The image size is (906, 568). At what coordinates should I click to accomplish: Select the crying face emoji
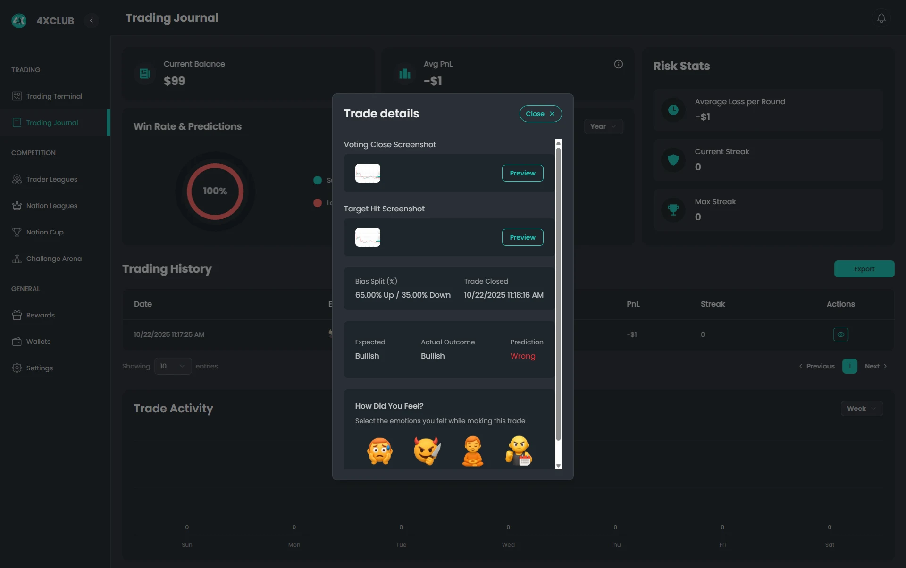[379, 451]
